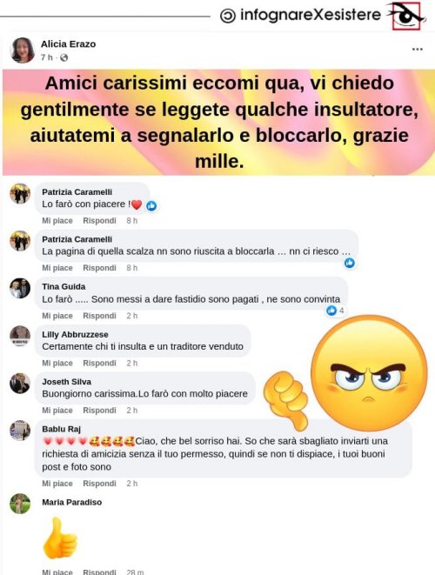Click the pink and yellow post text background
This screenshot has height=575, width=435.
click(x=218, y=122)
